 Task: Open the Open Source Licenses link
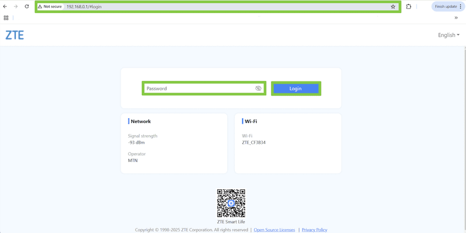[274, 230]
